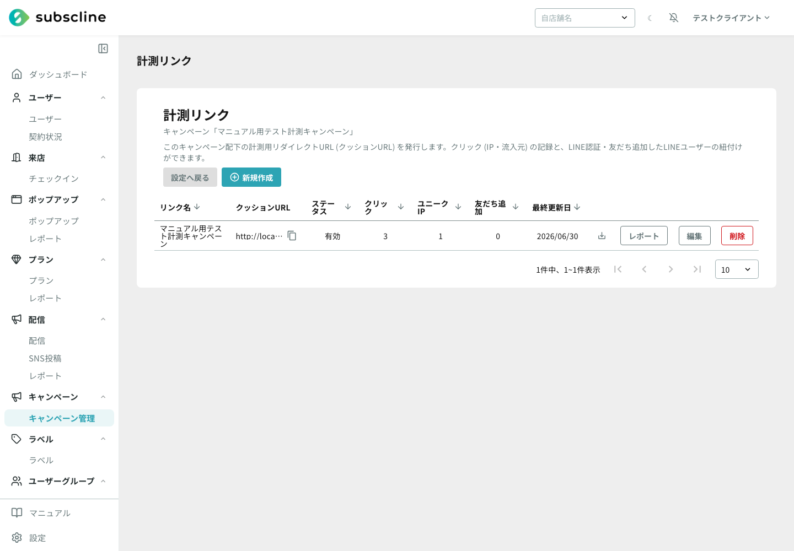The height and width of the screenshot is (551, 794).
Task: Sort by 最終更新日 column arrow
Action: point(577,207)
